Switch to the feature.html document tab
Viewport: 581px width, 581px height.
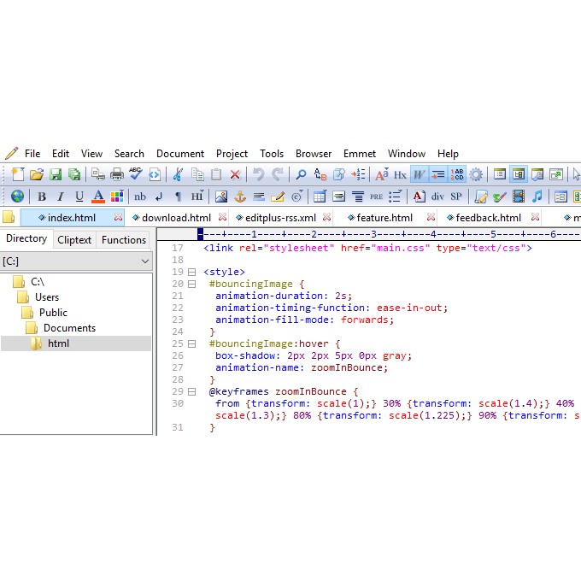point(384,218)
